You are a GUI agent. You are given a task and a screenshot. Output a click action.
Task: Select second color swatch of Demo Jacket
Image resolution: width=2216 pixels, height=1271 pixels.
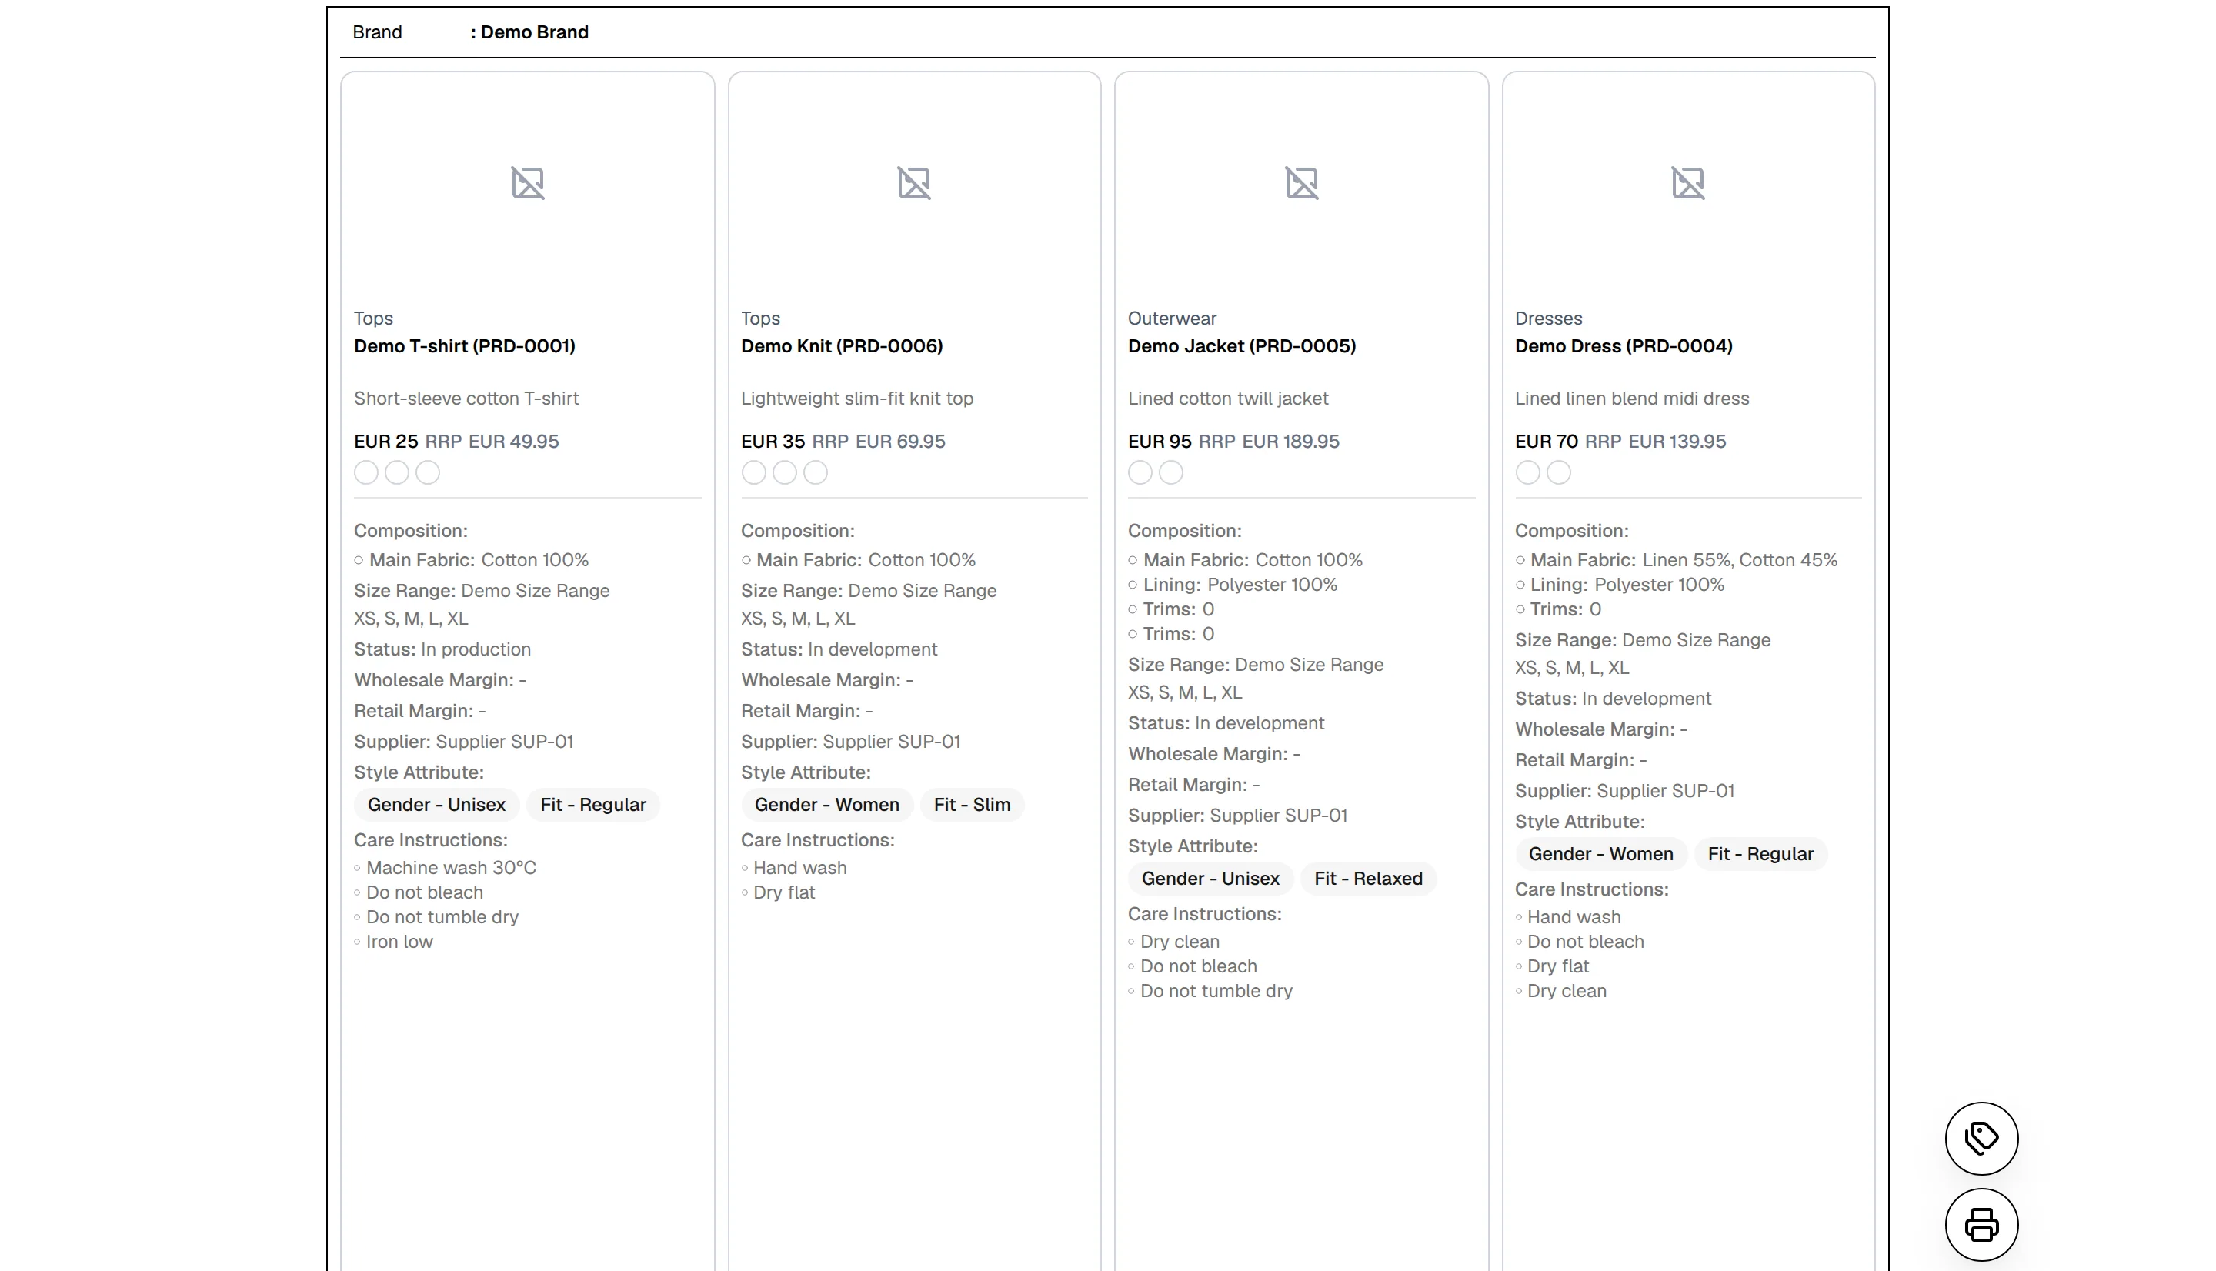(1171, 472)
